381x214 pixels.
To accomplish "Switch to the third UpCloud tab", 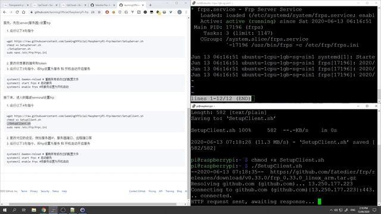I will click(74, 5).
